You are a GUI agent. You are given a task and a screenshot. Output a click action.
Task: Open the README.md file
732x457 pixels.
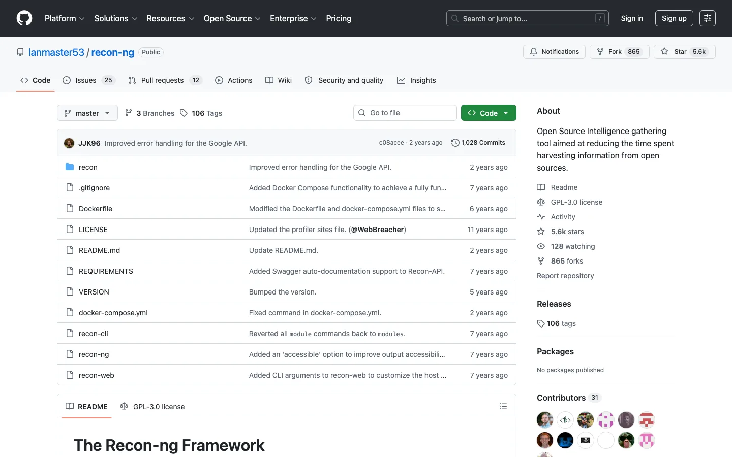pos(99,250)
